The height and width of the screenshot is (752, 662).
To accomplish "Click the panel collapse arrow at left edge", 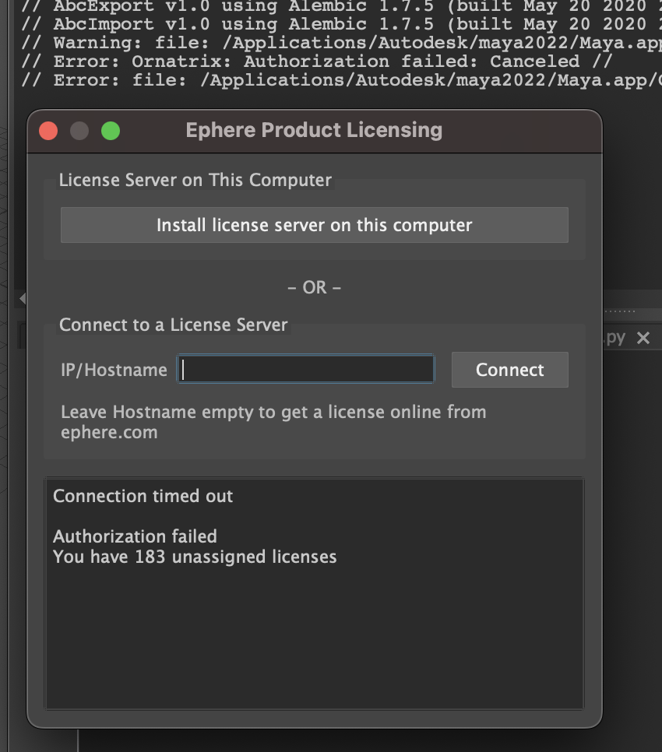I will pos(22,298).
